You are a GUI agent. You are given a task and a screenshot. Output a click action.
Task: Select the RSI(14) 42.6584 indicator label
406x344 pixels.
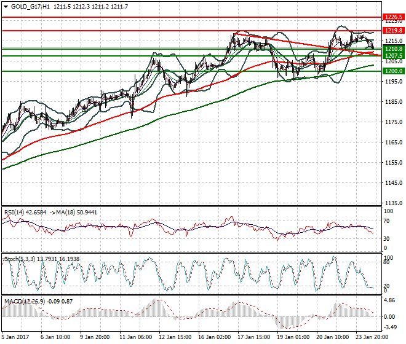(x=25, y=213)
